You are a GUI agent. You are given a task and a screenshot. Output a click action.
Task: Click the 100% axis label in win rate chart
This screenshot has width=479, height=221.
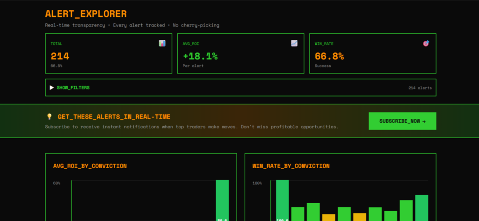[x=257, y=183]
